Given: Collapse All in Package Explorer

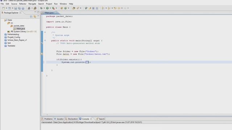Looking at the screenshot, I should (31, 17).
